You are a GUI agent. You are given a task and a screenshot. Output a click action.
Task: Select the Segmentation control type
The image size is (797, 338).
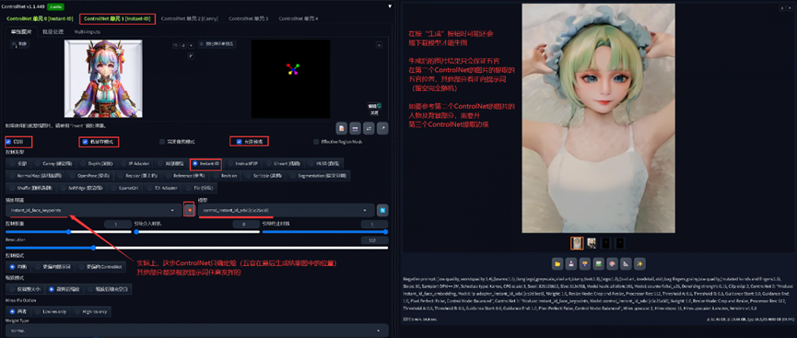(318, 176)
